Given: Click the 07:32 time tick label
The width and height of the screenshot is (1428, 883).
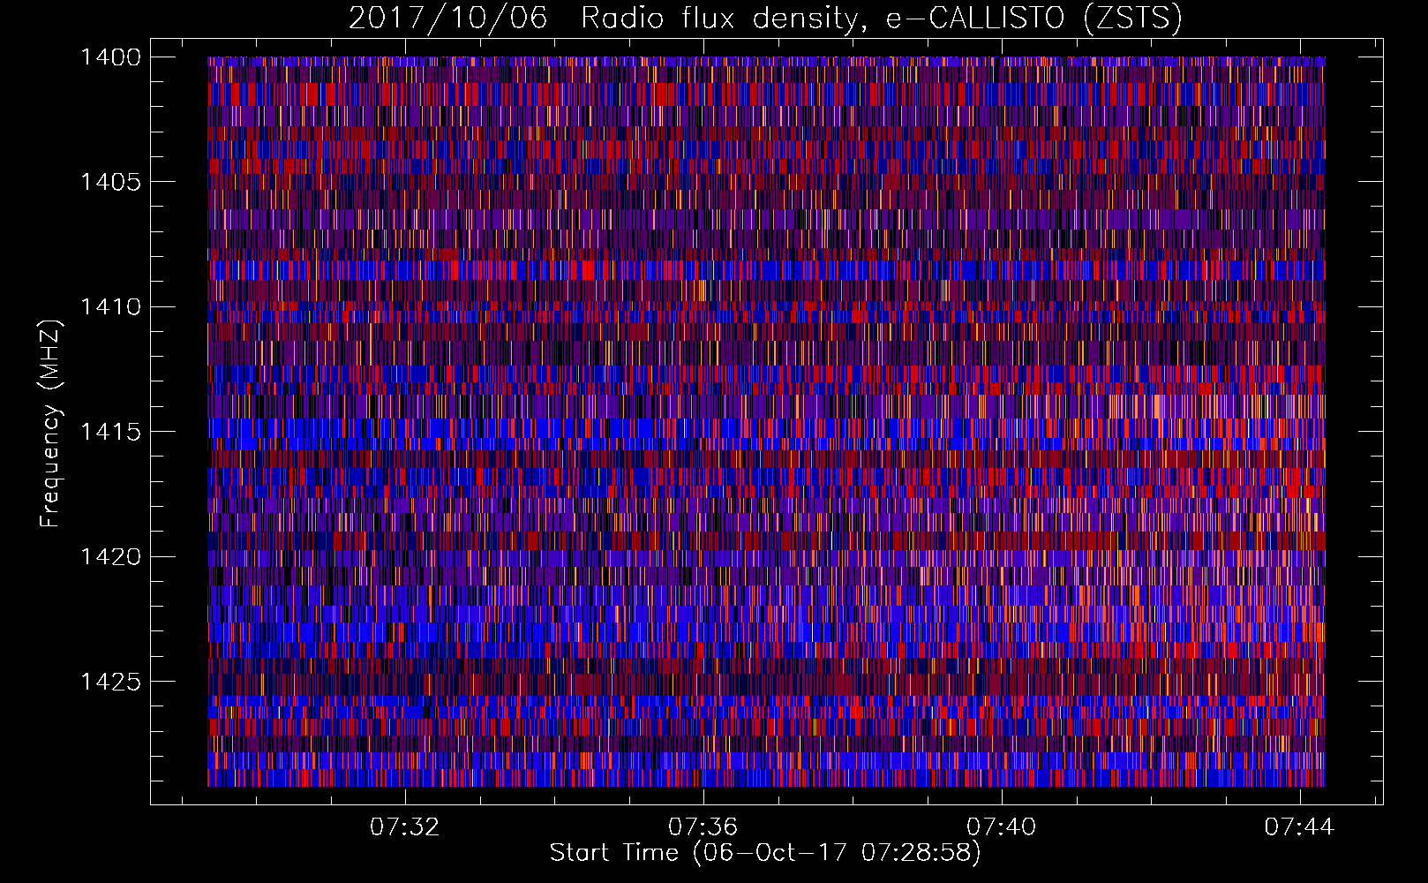Looking at the screenshot, I should click(x=405, y=827).
